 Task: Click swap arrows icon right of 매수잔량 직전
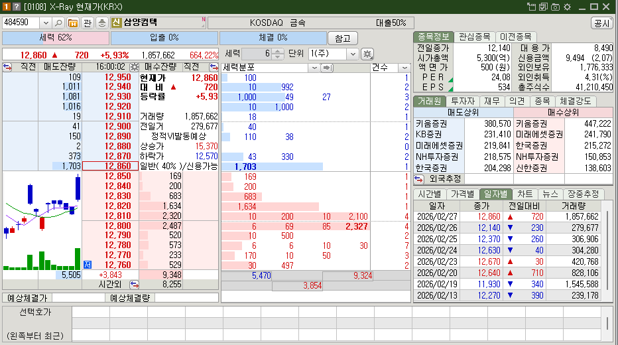pyautogui.click(x=214, y=67)
